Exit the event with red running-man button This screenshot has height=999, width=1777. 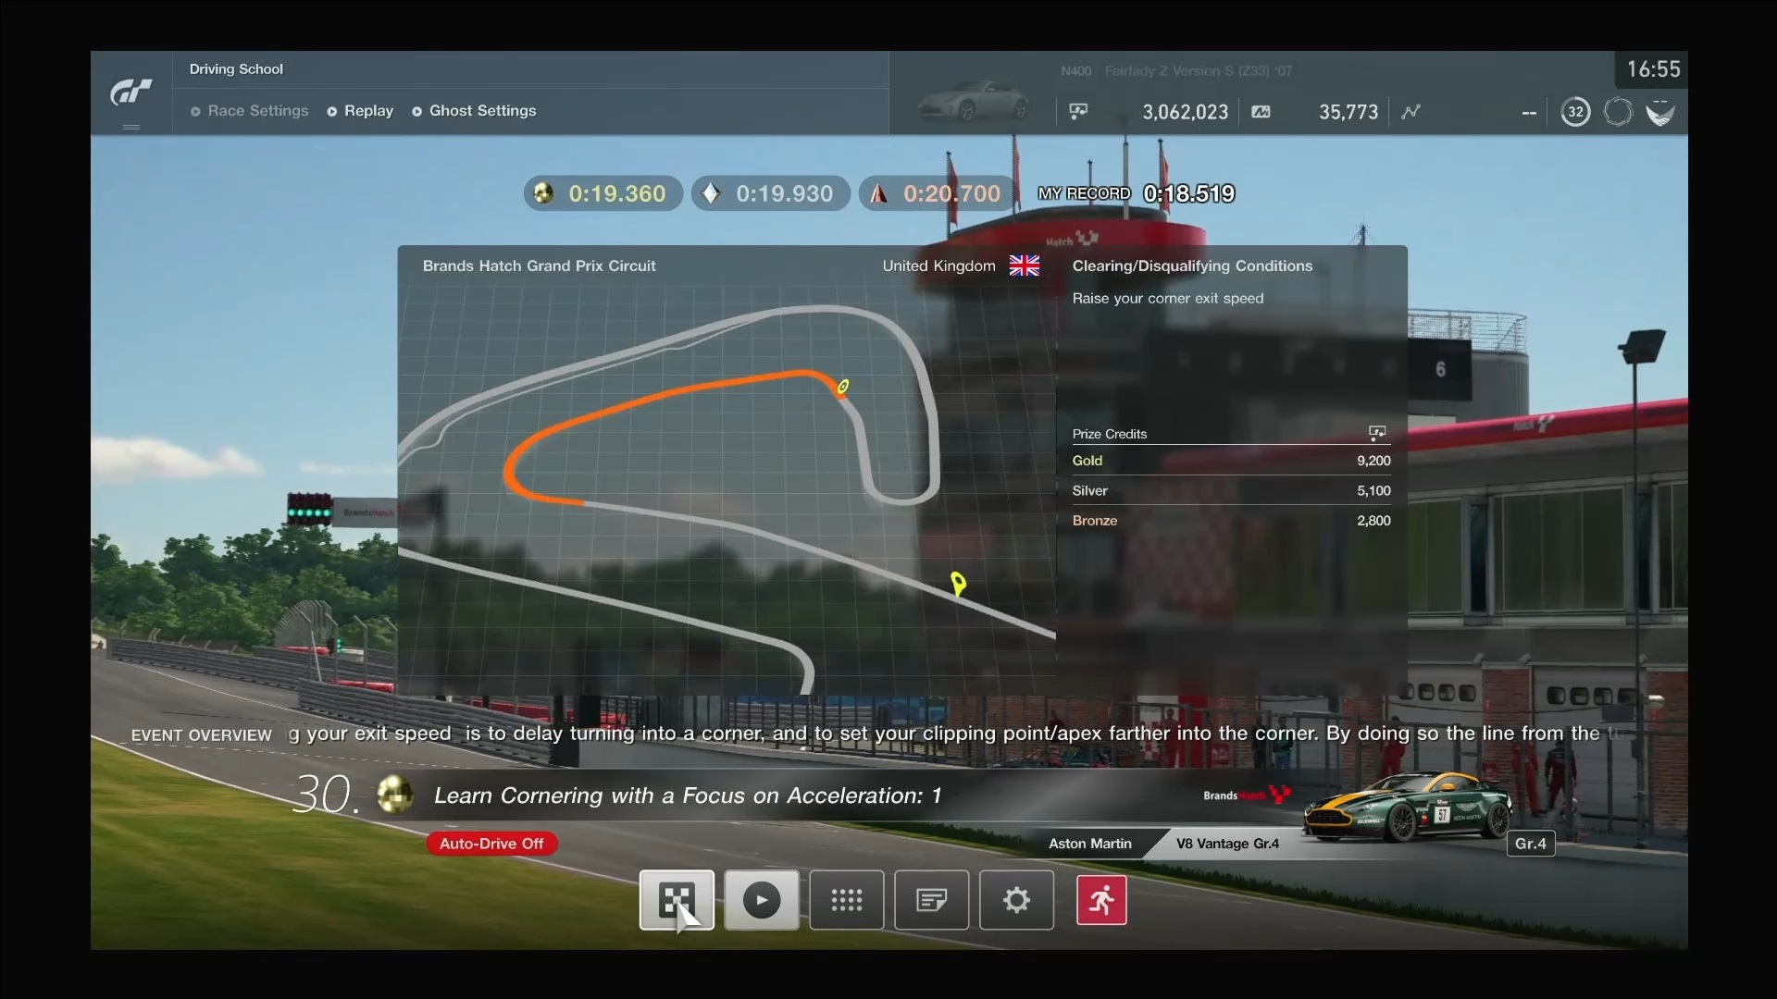1101,900
